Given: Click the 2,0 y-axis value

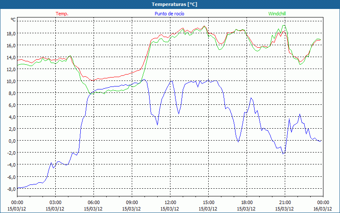Looking at the screenshot, I should point(12,129).
